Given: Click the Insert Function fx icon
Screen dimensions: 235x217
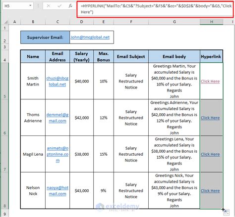Looking at the screenshot, I should pos(70,6).
